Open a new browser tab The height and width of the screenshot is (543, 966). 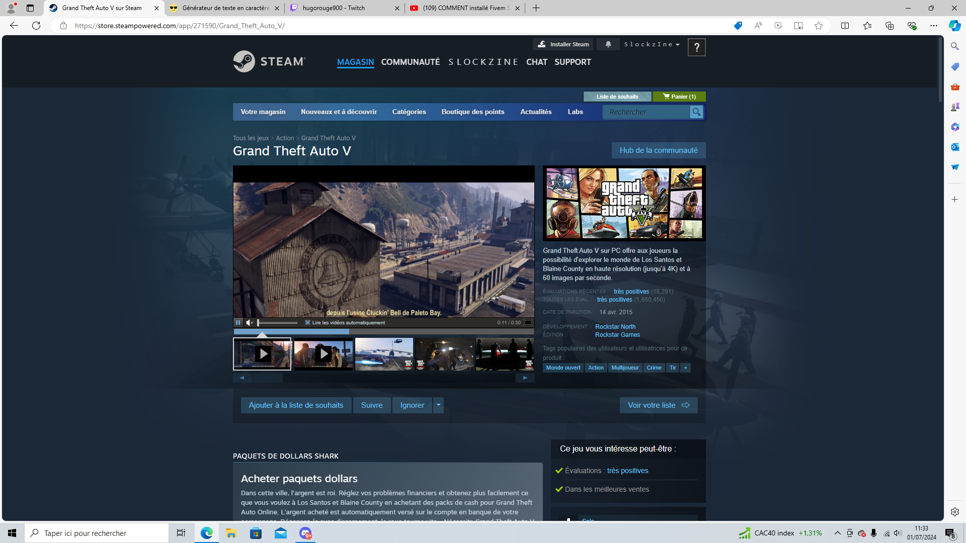pos(536,8)
